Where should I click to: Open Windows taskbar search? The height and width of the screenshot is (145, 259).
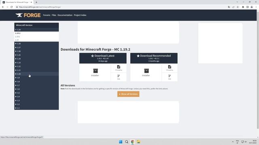[x=127, y=142]
